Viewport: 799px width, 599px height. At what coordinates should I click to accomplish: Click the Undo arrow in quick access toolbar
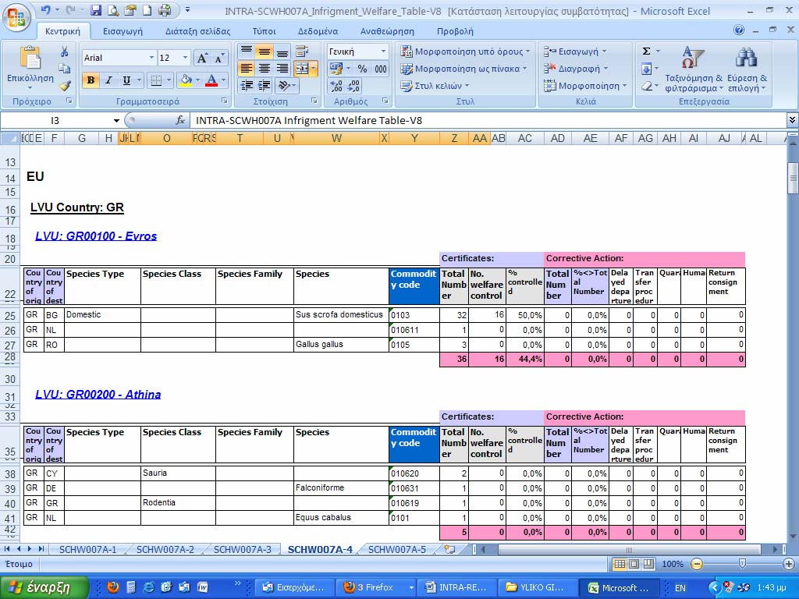coord(46,10)
